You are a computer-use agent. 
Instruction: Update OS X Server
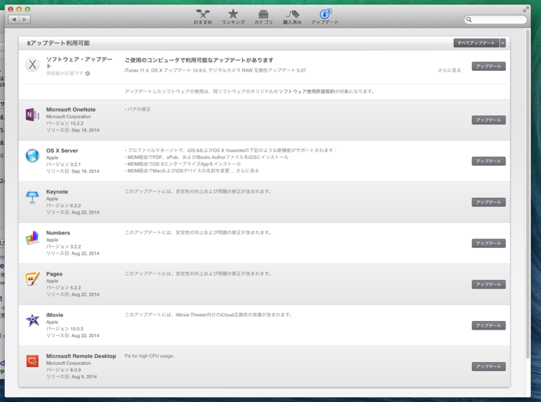click(488, 161)
